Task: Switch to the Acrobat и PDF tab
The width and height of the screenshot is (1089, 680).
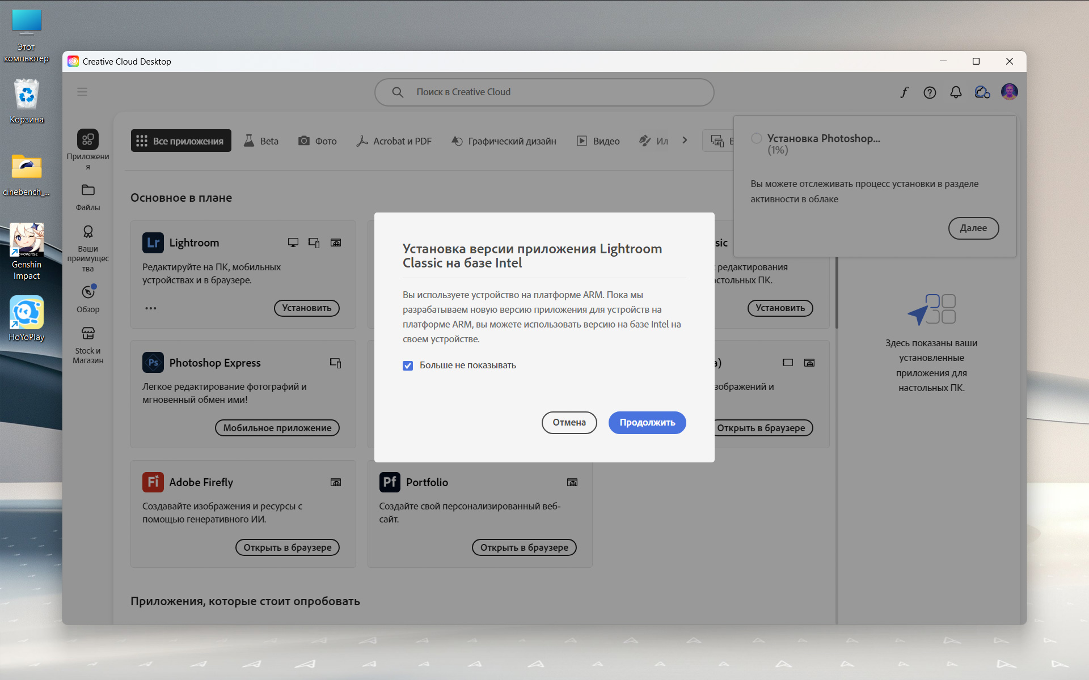Action: 394,141
